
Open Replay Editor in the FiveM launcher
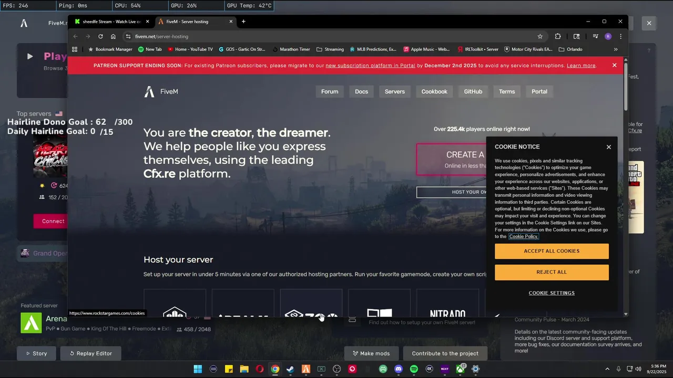tap(90, 353)
